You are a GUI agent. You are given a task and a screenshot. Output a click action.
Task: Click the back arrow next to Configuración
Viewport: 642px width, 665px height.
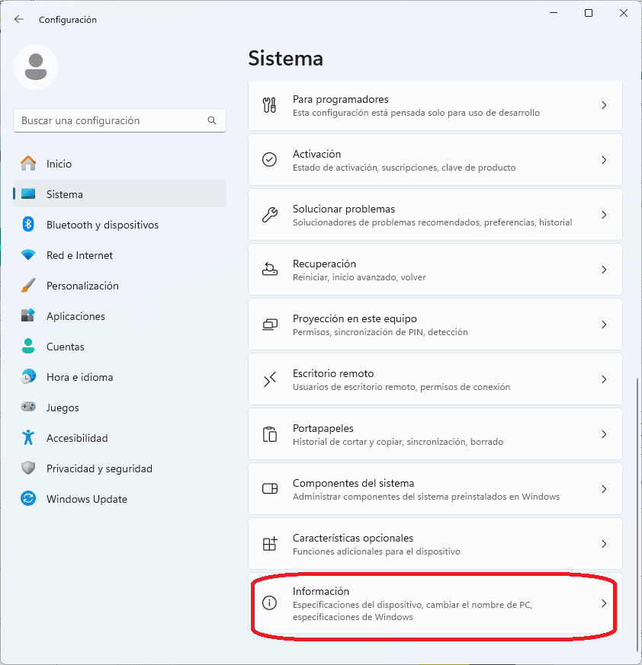coord(19,19)
